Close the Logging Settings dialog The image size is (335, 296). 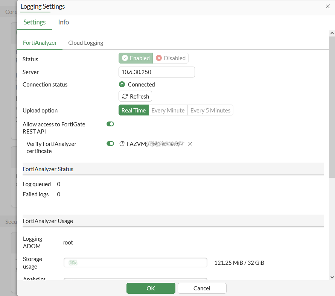(327, 6)
